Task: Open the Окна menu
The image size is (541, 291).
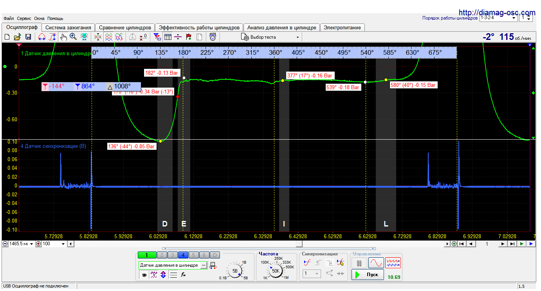Action: 39,18
